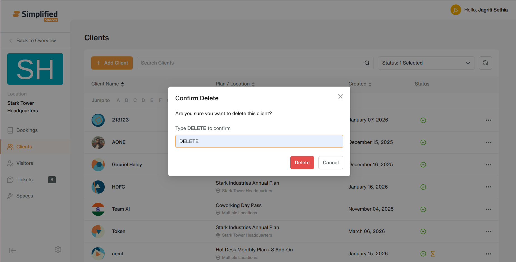Open the Bookings sidebar item
This screenshot has width=516, height=262.
point(27,130)
